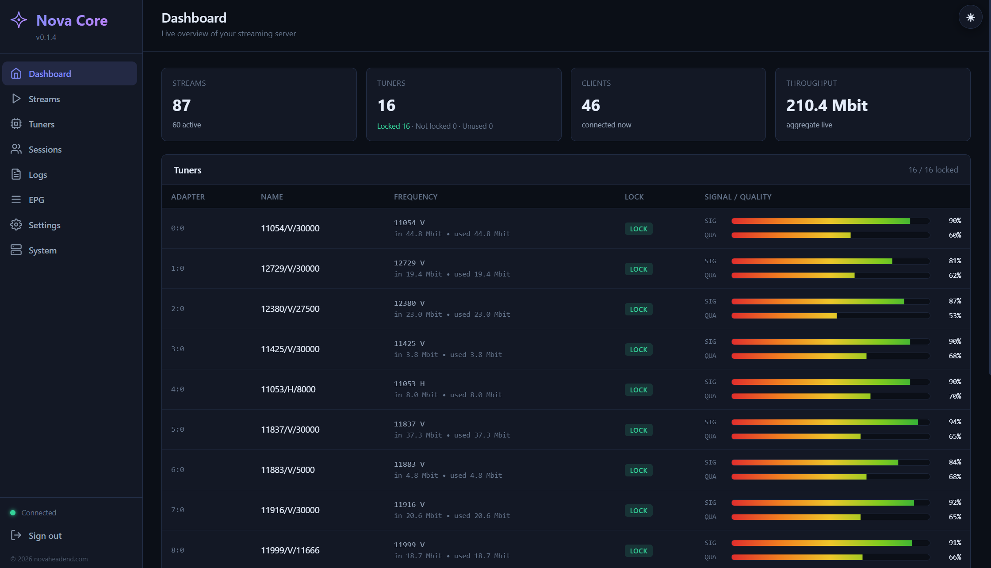Open the System page label
This screenshot has height=568, width=991.
42,250
